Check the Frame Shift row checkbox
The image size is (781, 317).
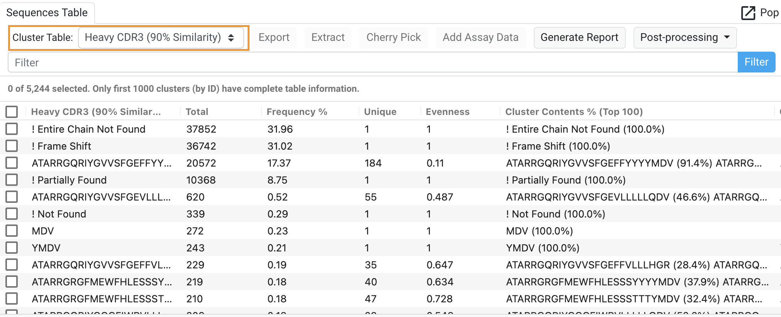[12, 146]
